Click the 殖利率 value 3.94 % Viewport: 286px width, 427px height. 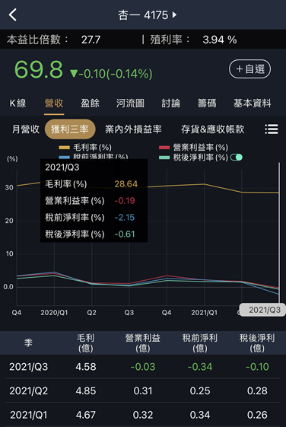pos(220,40)
